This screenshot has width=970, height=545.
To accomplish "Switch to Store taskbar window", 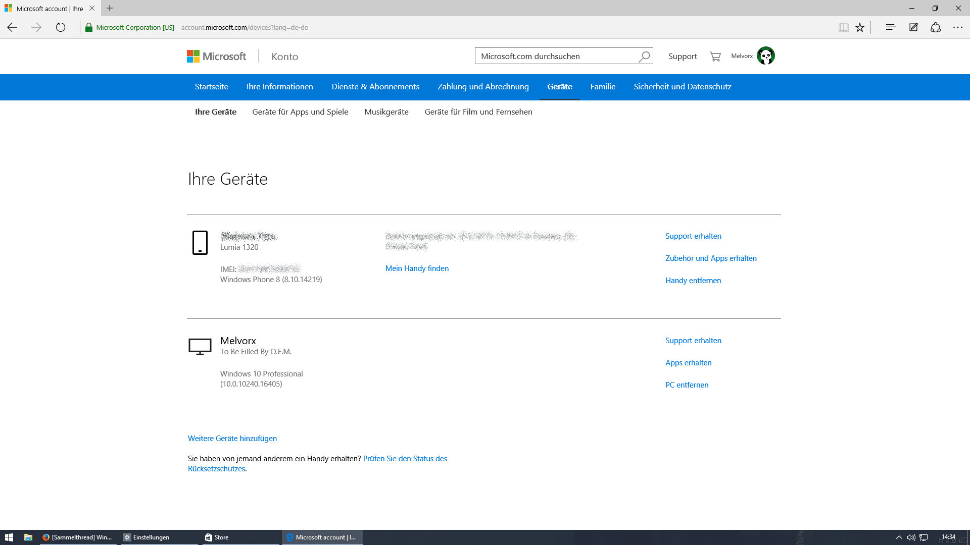I will [240, 537].
